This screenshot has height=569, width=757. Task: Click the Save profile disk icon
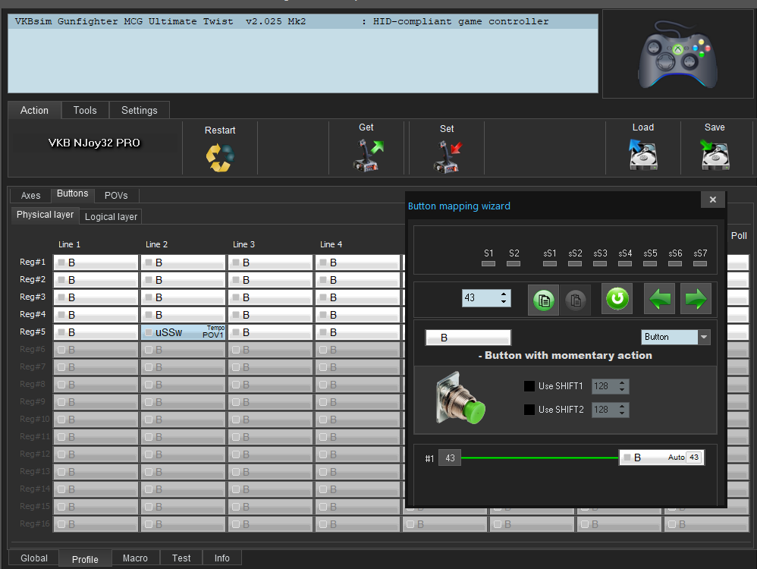pyautogui.click(x=715, y=155)
